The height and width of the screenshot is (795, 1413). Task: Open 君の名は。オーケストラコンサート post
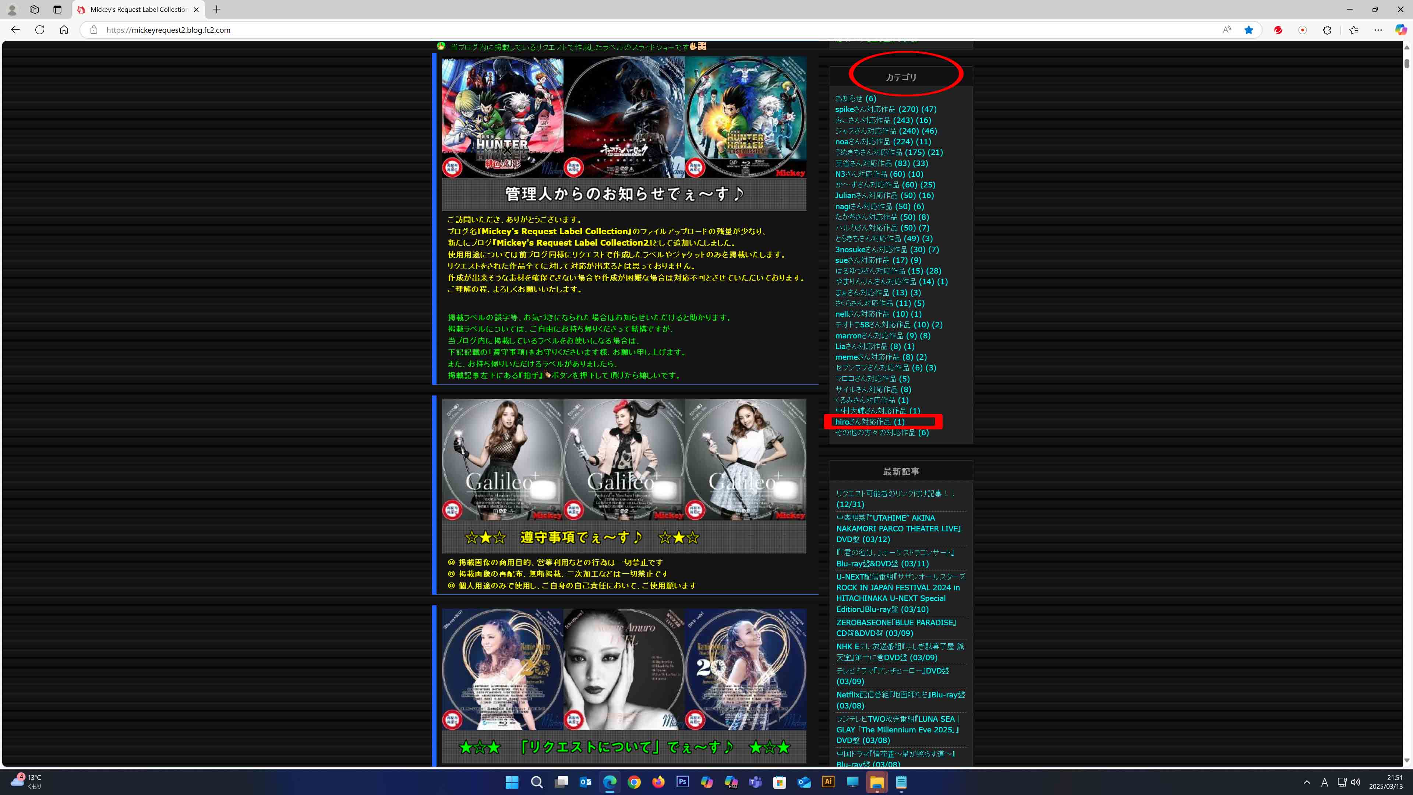click(x=896, y=558)
